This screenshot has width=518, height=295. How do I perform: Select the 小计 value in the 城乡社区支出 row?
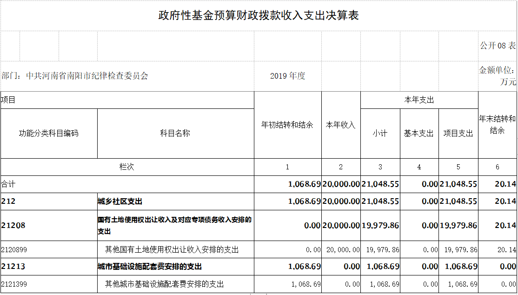[380, 201]
